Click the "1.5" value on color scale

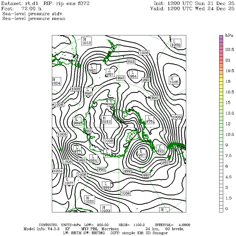pyautogui.click(x=228, y=198)
